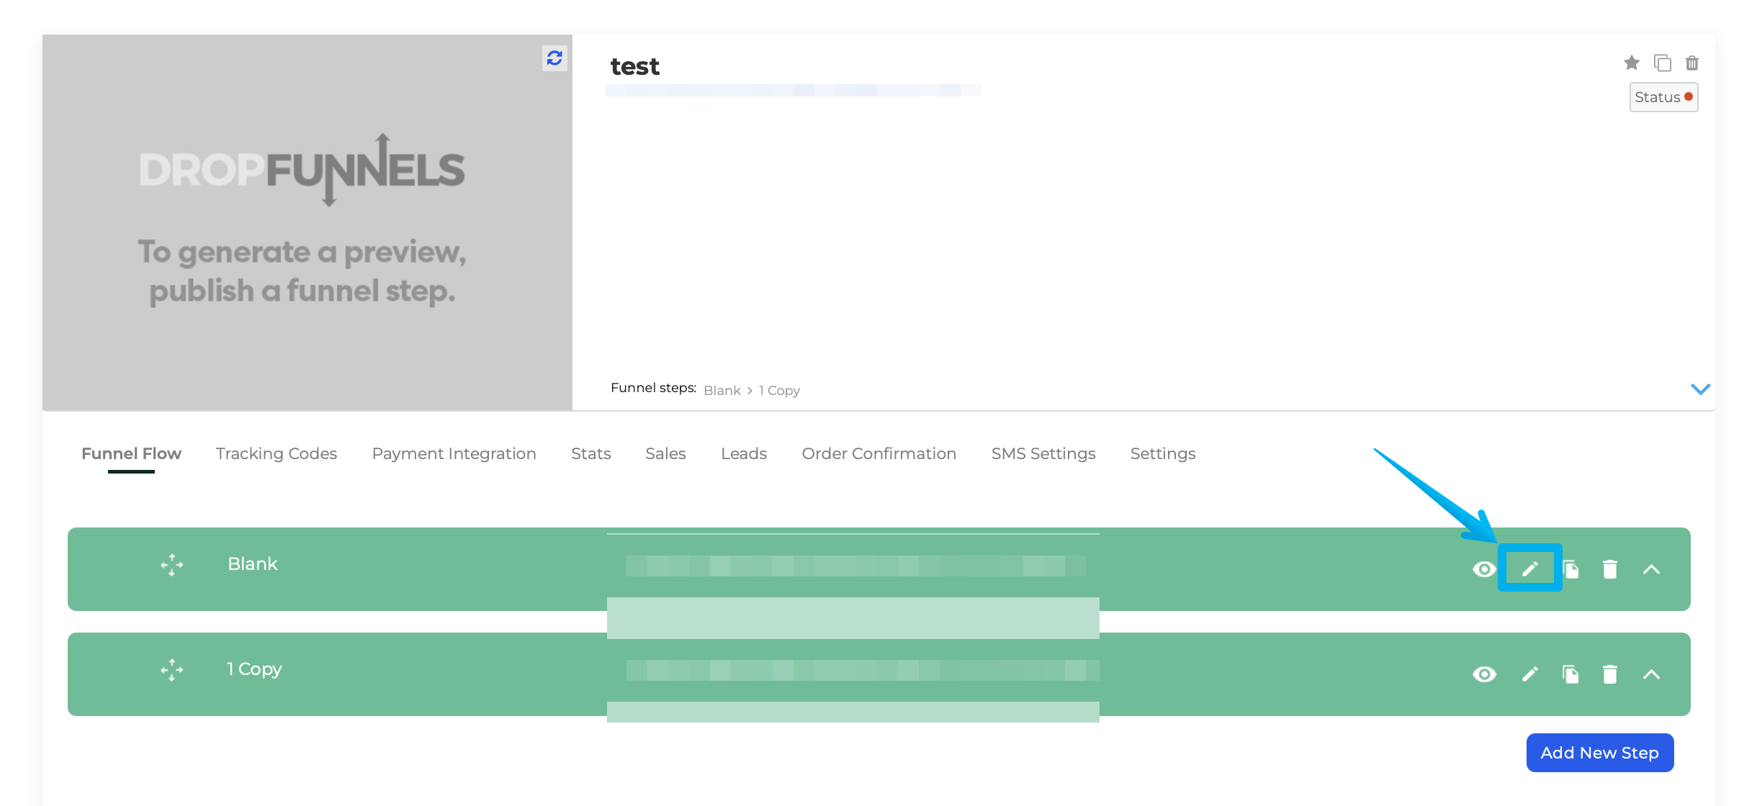Open the Leads tab

(x=744, y=453)
